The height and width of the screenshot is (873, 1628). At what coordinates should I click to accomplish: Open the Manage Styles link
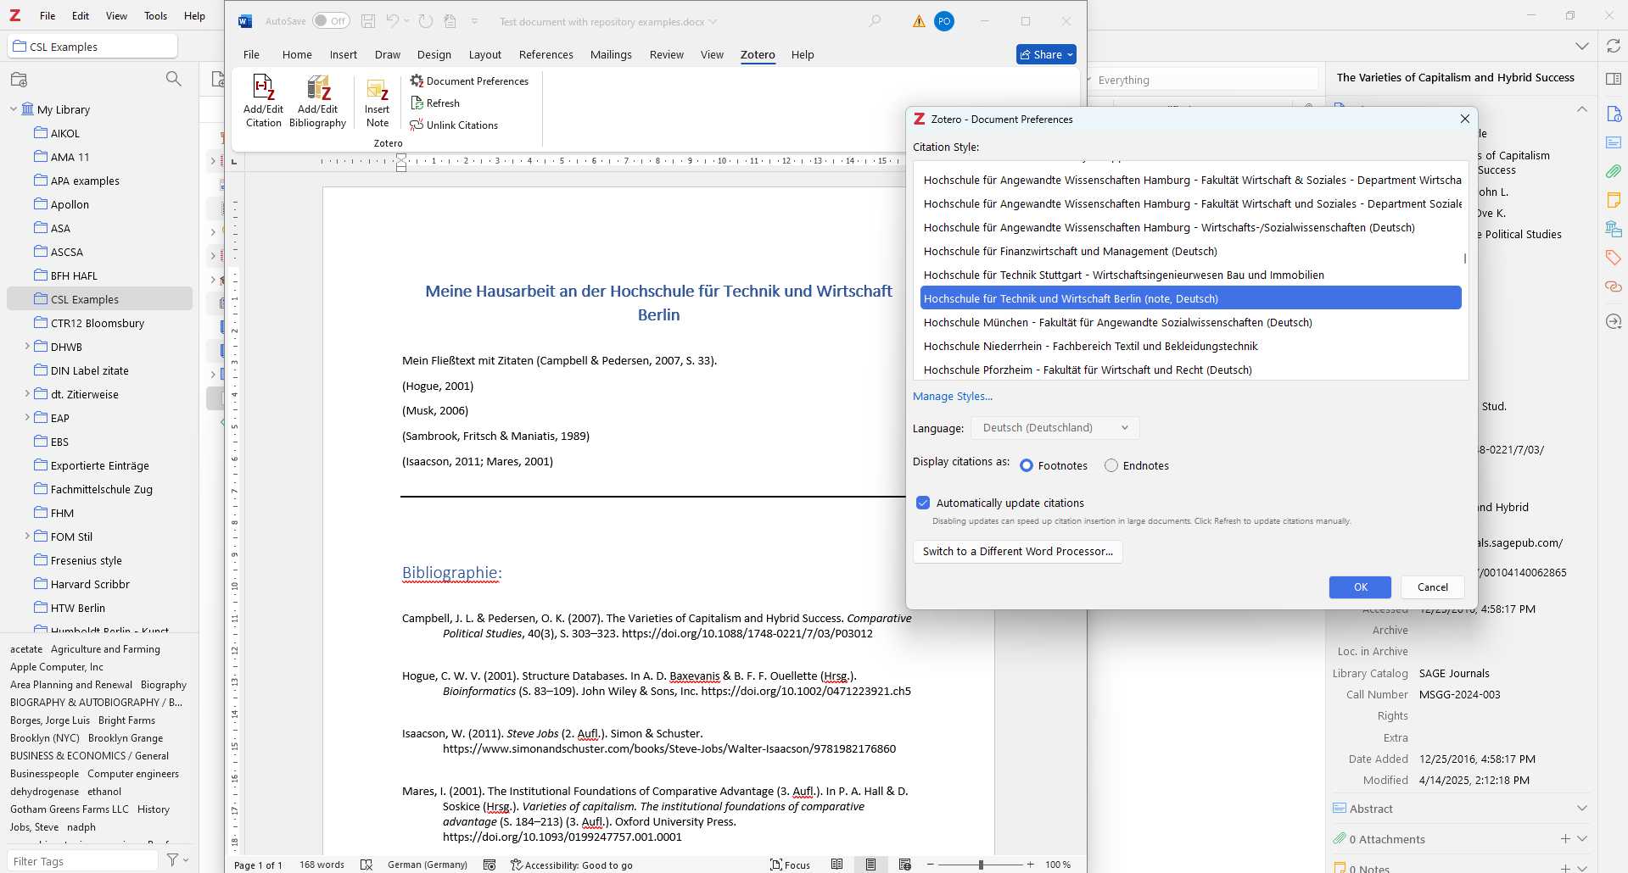pyautogui.click(x=952, y=396)
